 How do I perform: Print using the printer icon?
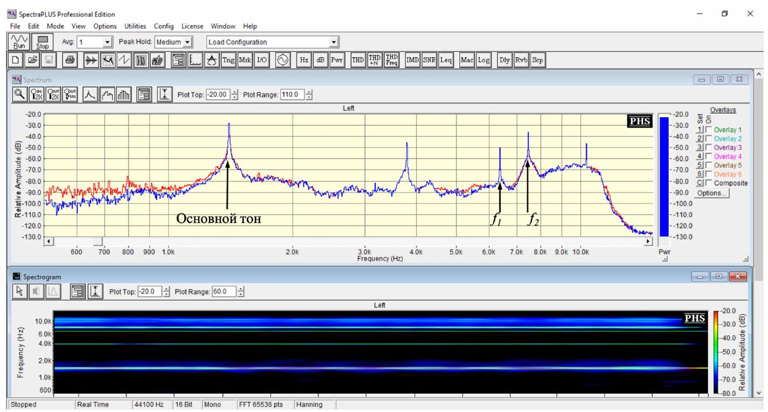[70, 60]
